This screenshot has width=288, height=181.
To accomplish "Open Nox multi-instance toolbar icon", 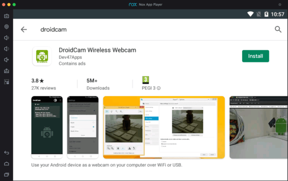I will tap(7, 82).
